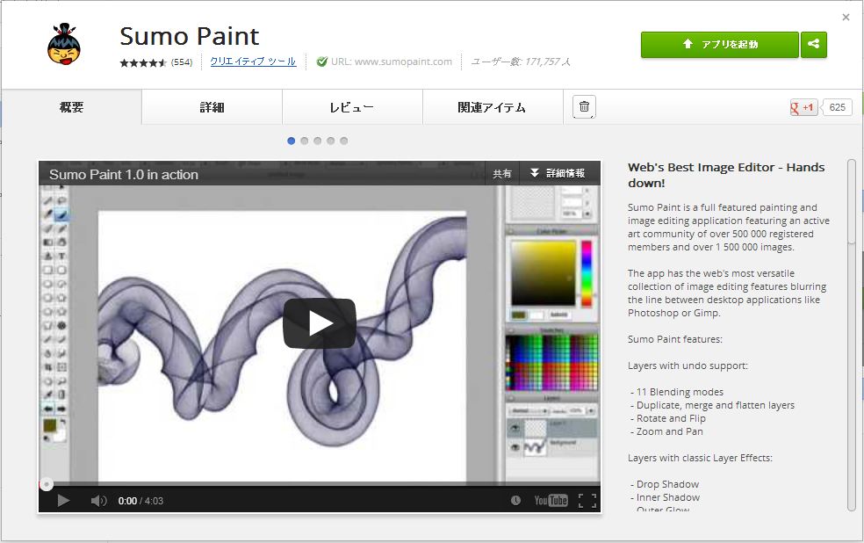864x543 pixels.
Task: Select the first carousel dot
Action: 291,141
